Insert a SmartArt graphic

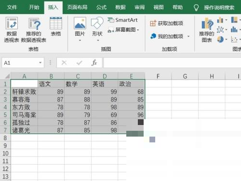tap(122, 20)
